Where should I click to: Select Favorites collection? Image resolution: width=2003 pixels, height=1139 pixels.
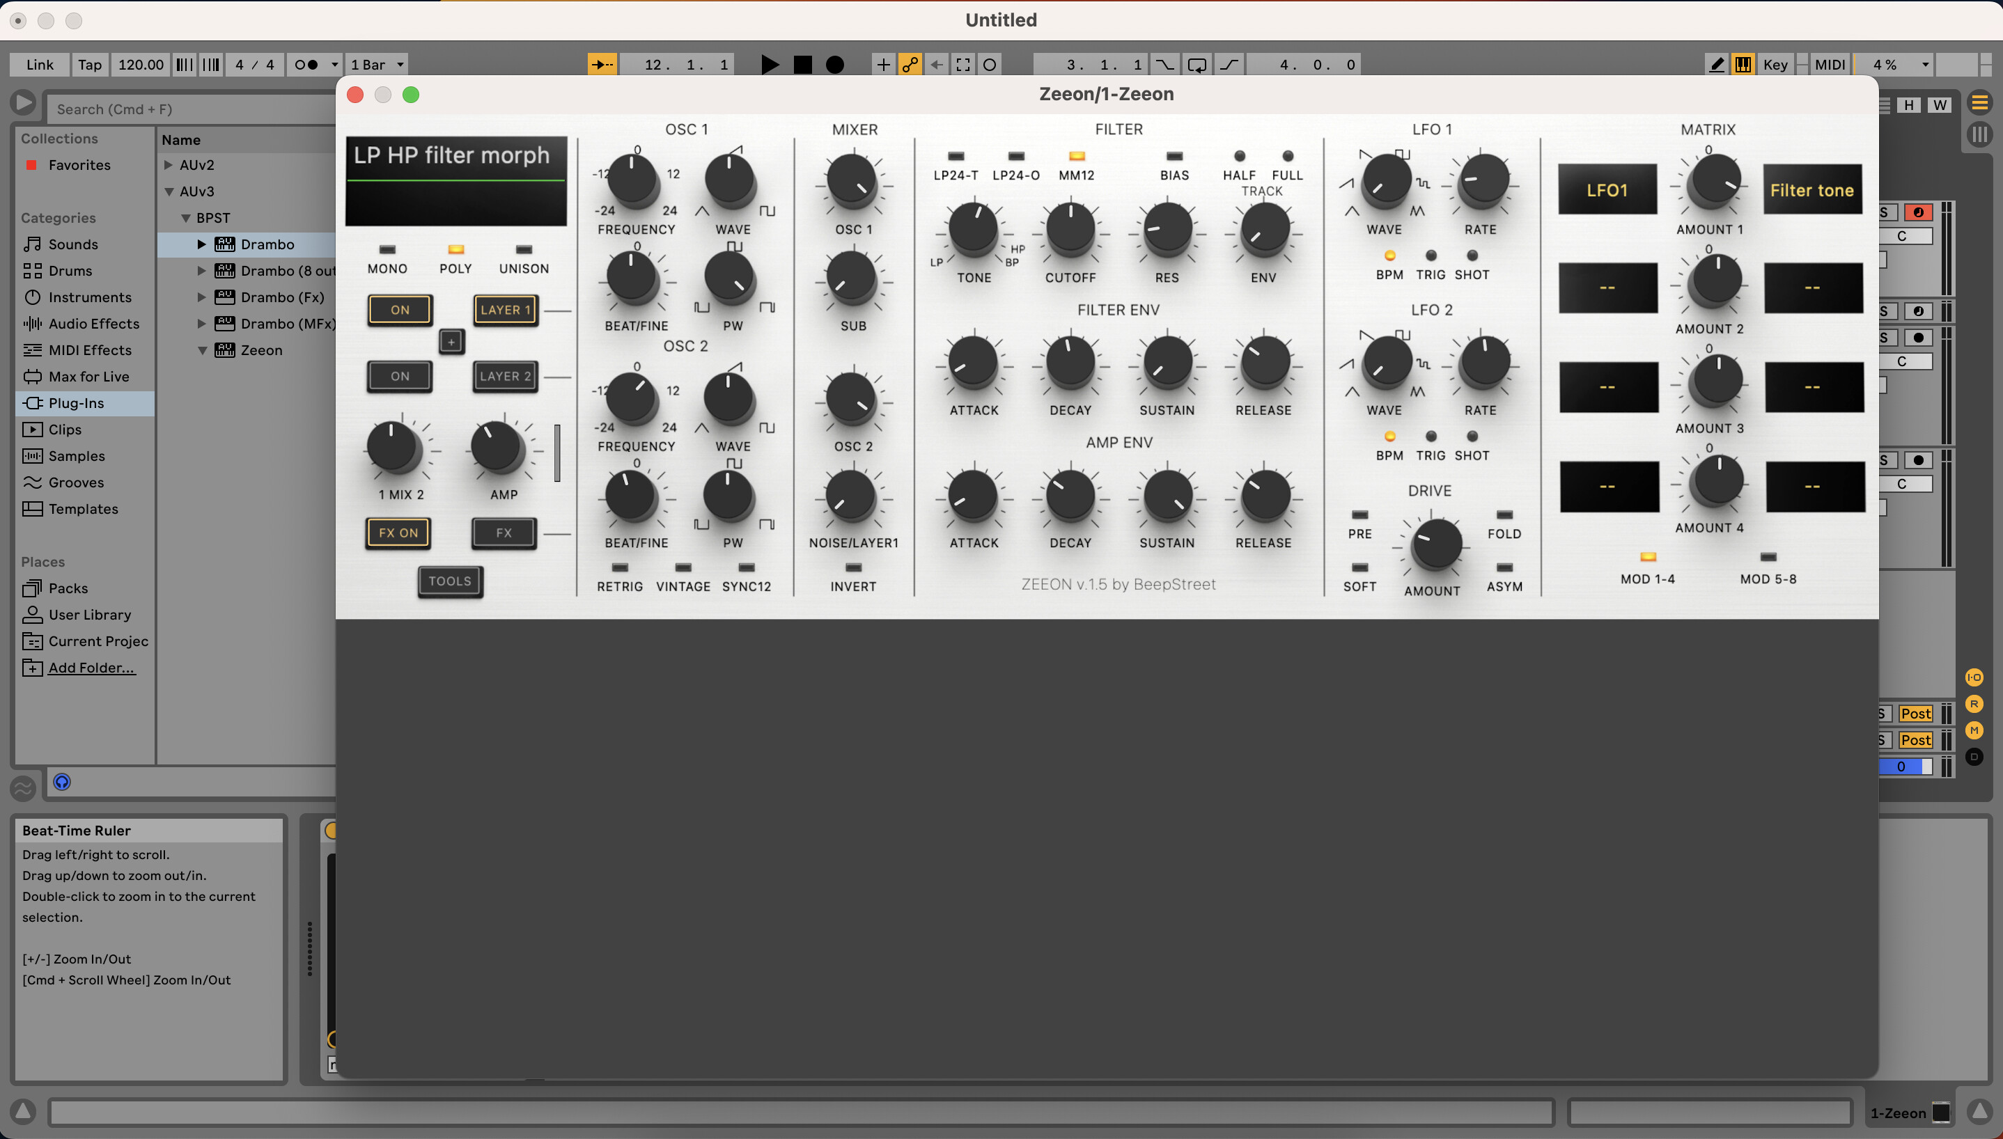(79, 165)
